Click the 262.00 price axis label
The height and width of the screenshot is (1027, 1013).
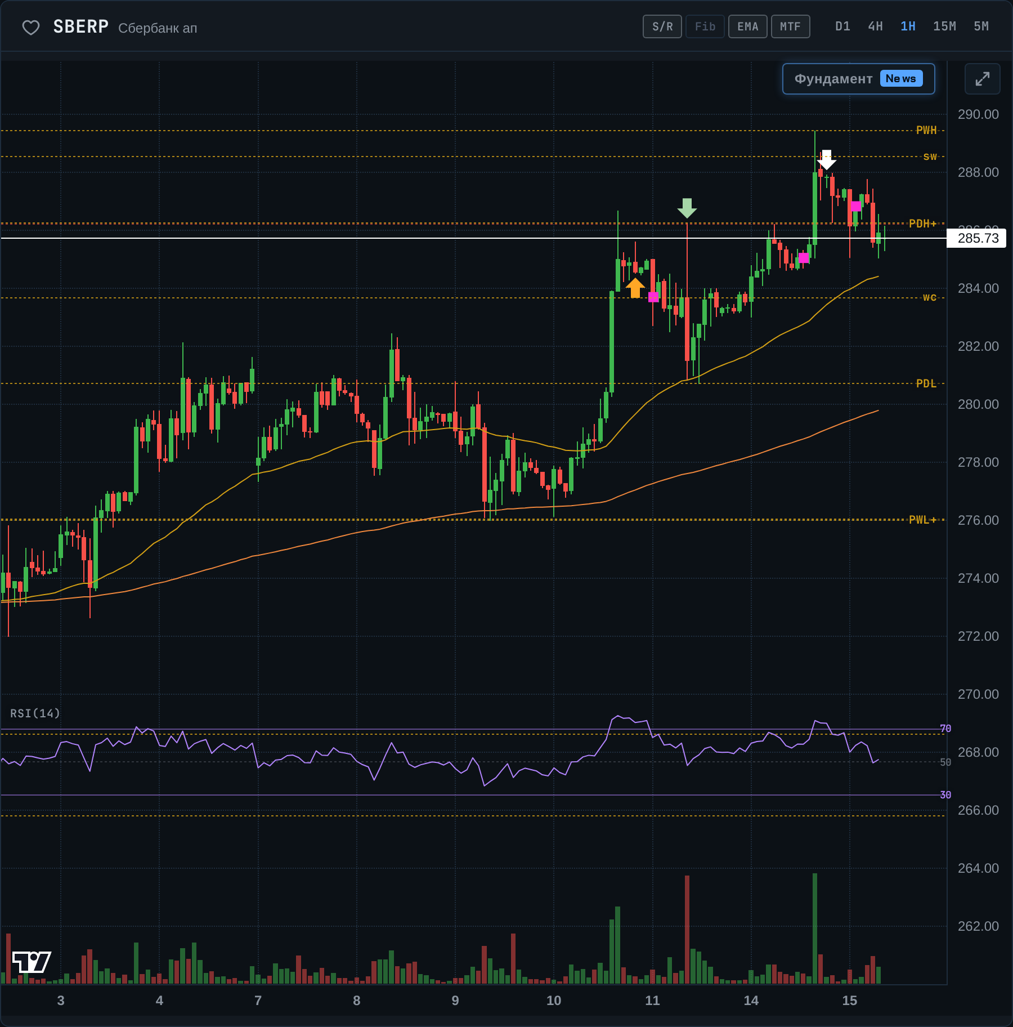(978, 926)
